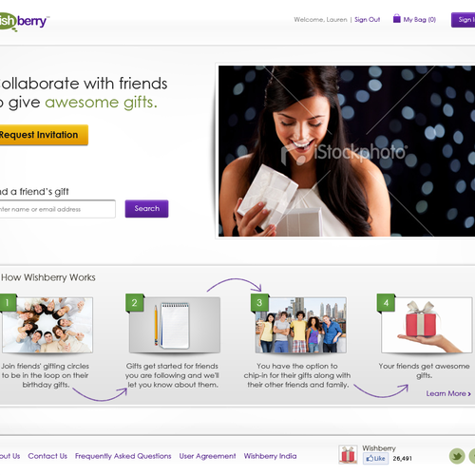475x475 pixels.
Task: Click the Wishberry logo
Action: (24, 22)
